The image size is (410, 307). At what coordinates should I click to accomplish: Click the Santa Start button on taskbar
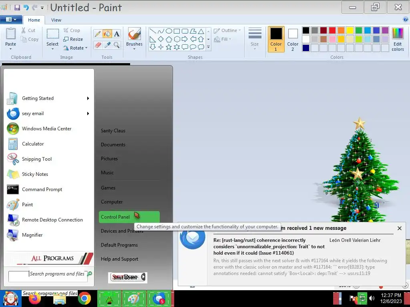(10, 298)
